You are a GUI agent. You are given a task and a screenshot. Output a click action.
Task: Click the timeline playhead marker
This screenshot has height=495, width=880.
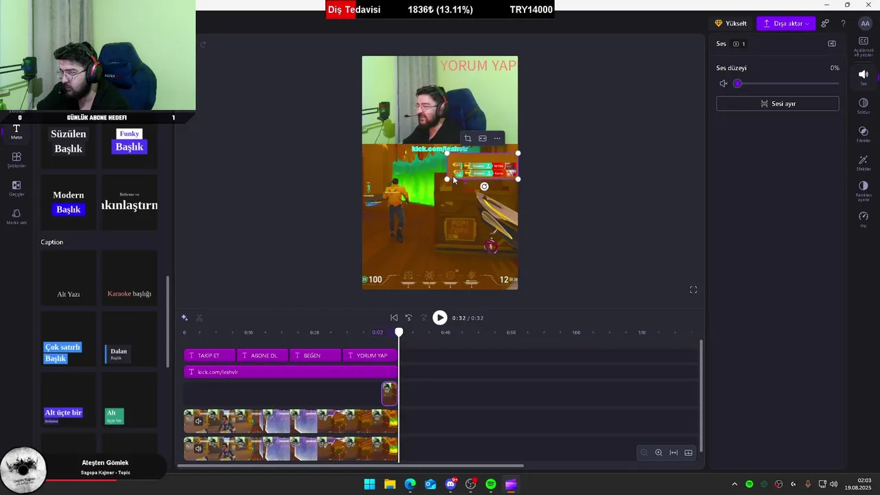(399, 332)
